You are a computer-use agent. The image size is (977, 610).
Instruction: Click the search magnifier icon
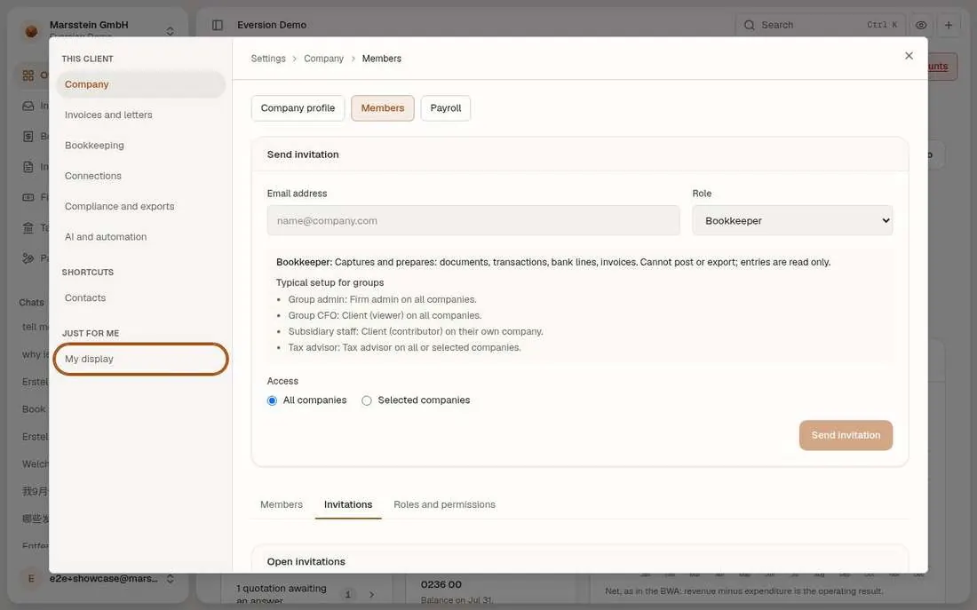click(749, 25)
